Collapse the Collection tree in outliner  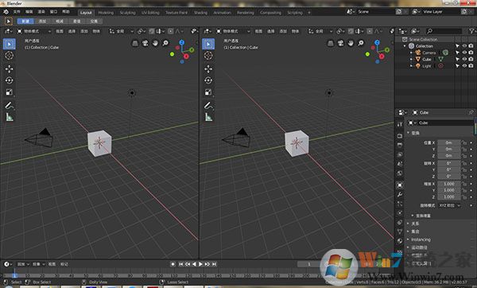tap(405, 46)
